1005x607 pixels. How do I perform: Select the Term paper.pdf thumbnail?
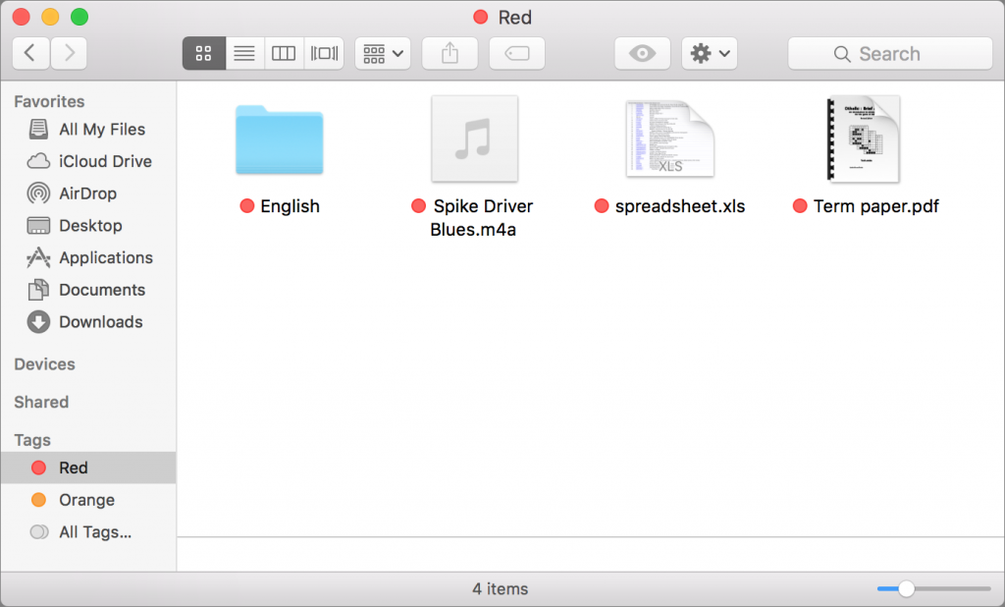[x=864, y=138]
